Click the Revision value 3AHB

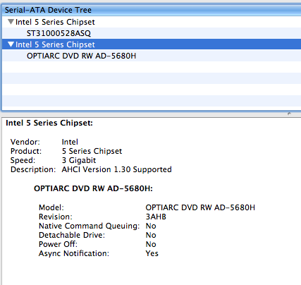click(156, 217)
